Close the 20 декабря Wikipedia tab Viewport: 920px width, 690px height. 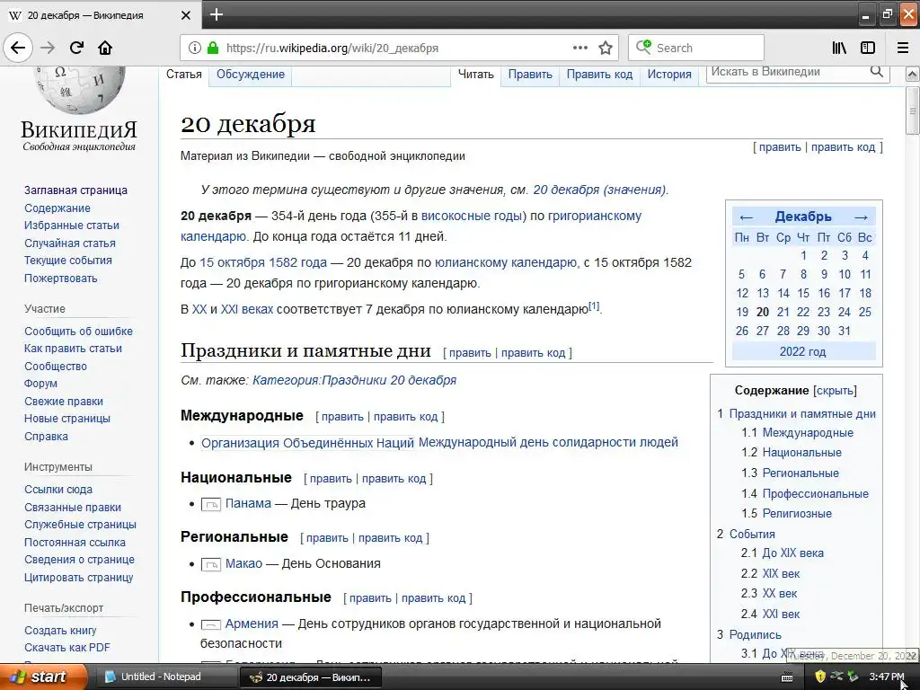point(185,15)
